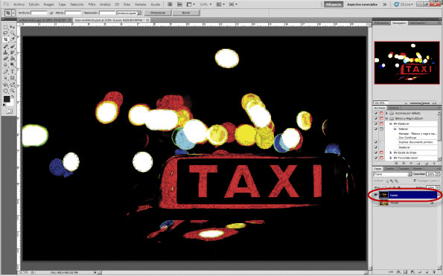The image size is (443, 276).
Task: Create a new action
Action: 427,164
